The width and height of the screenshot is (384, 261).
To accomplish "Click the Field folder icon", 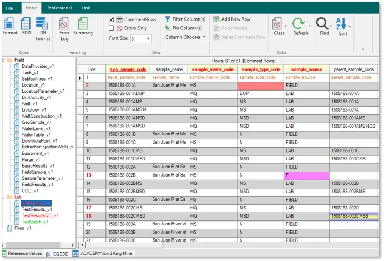I will [x=9, y=60].
